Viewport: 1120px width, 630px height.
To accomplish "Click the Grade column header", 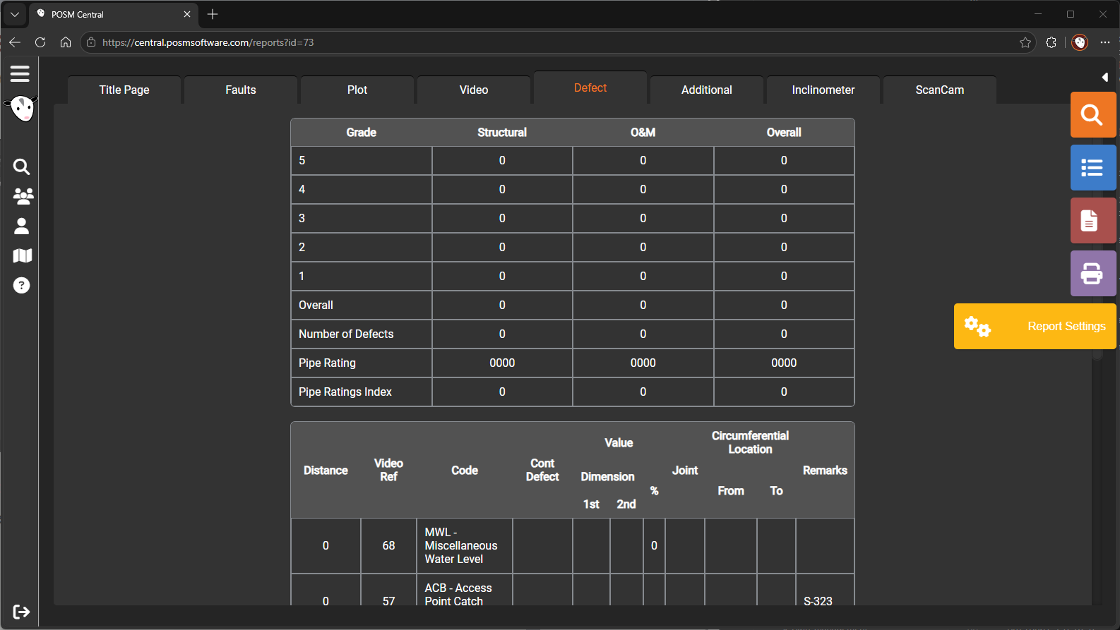I will click(x=362, y=133).
